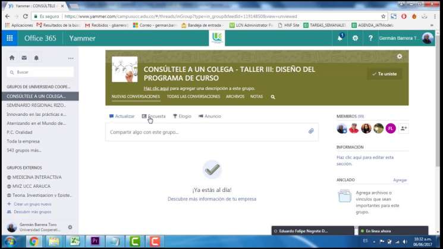
Task: Open 'Aterrizando en el Mundo de' group
Action: 36,124
